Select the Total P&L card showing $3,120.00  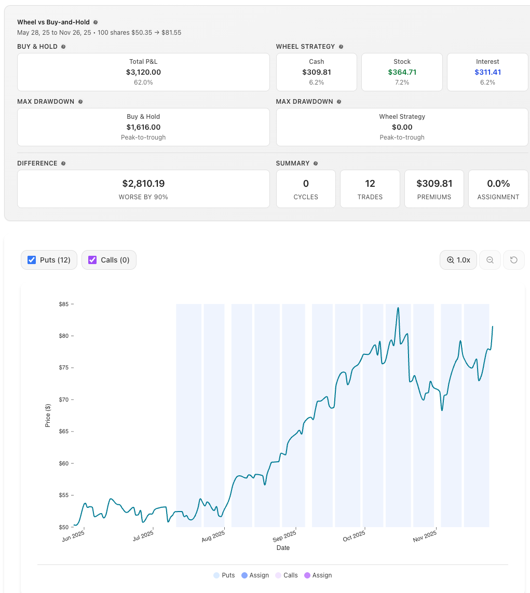143,72
